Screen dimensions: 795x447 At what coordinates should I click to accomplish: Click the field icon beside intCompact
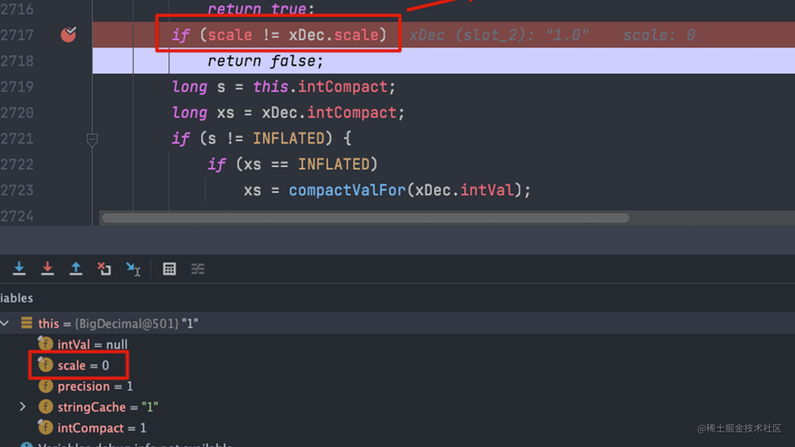pyautogui.click(x=45, y=427)
